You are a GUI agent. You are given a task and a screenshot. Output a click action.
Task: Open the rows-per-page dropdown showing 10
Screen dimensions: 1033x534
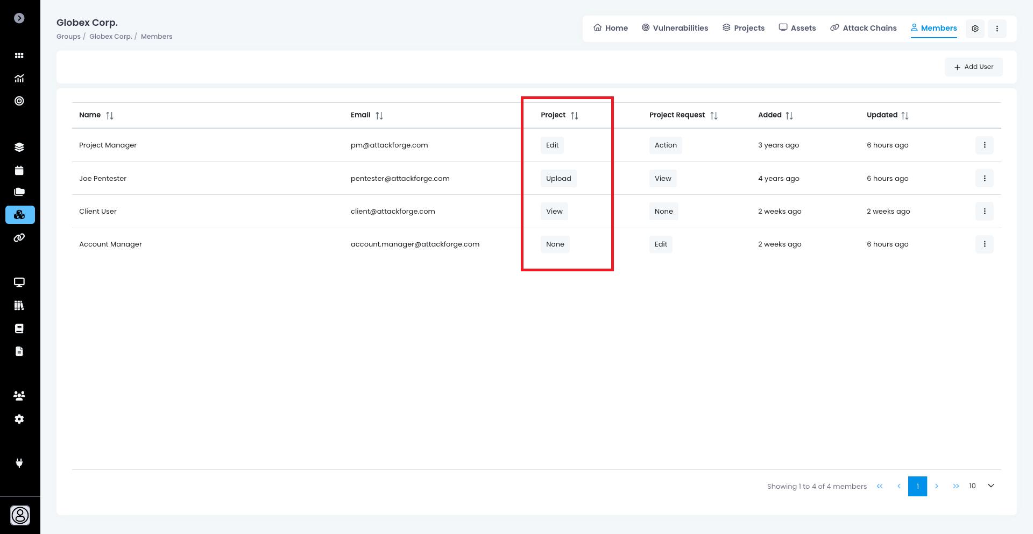(982, 486)
